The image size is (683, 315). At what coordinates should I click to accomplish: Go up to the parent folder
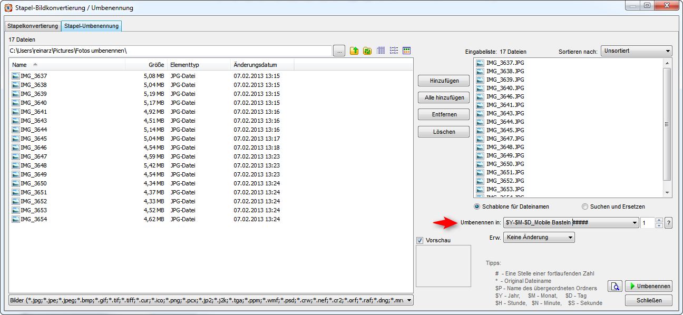click(x=354, y=51)
